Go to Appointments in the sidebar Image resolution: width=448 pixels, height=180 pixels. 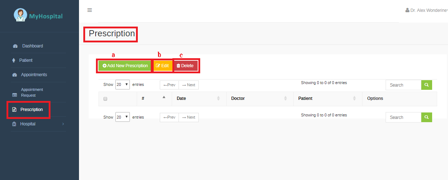tap(34, 75)
